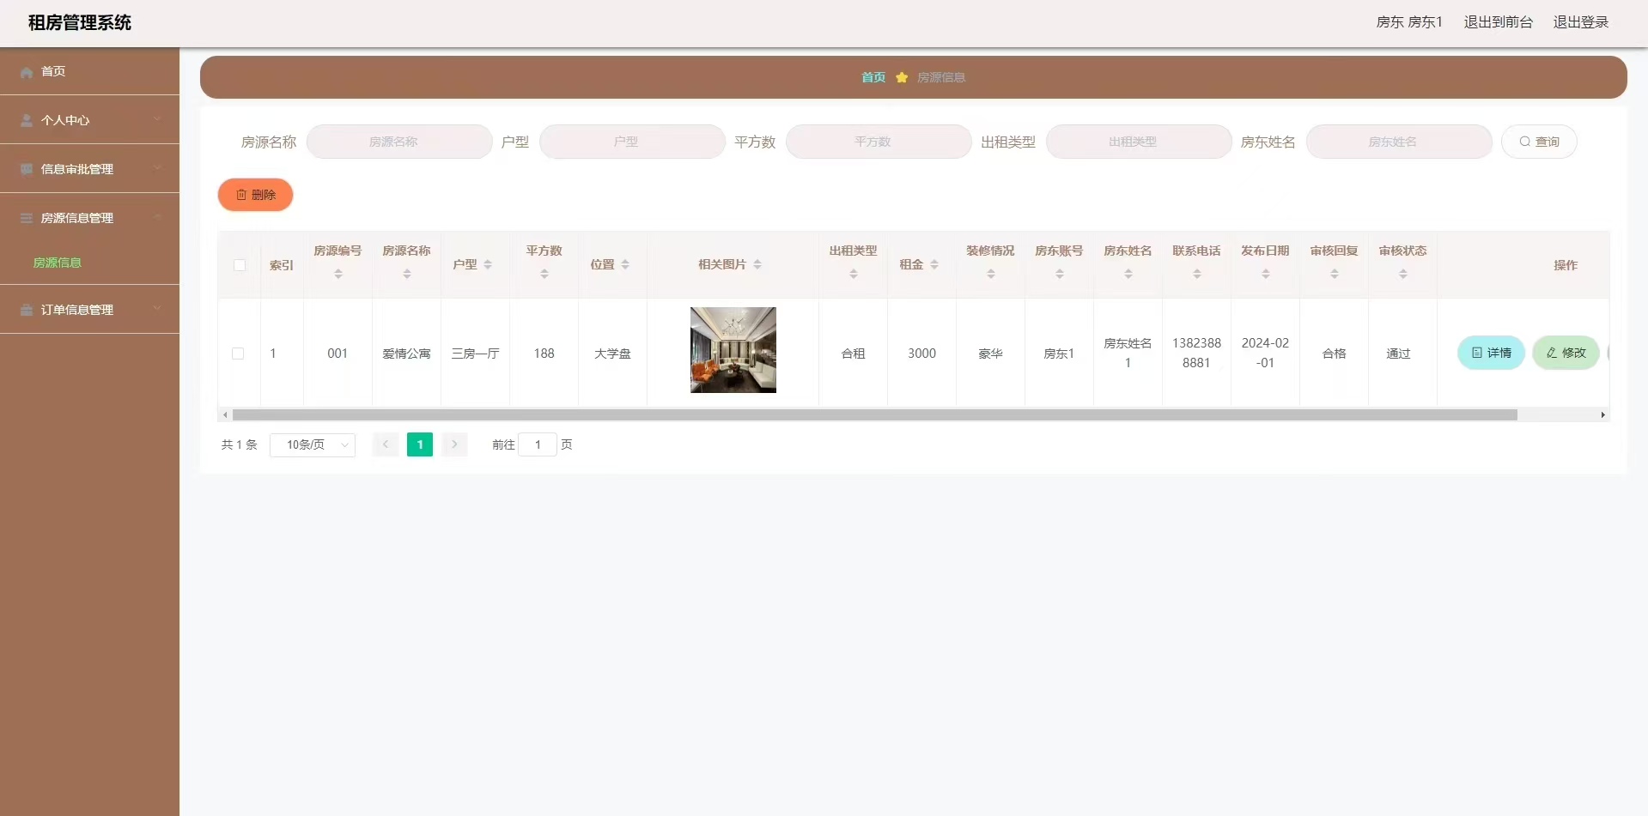Click the home icon beside 首页 in sidebar
Screen dimensions: 1648x816
[27, 72]
